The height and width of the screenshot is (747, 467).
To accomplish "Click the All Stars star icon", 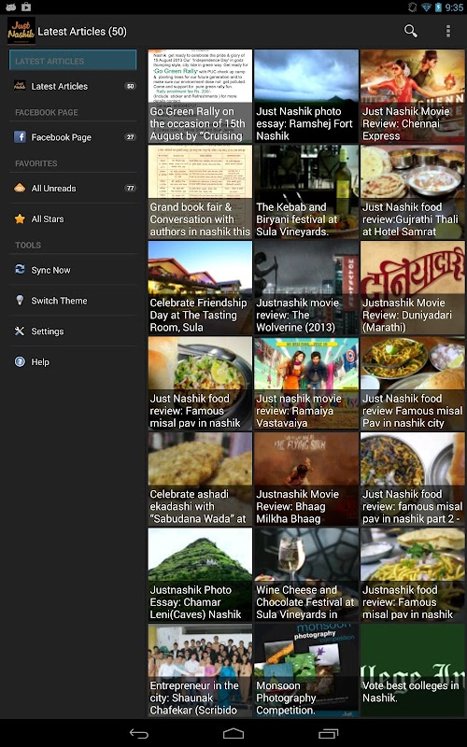I will [x=20, y=219].
